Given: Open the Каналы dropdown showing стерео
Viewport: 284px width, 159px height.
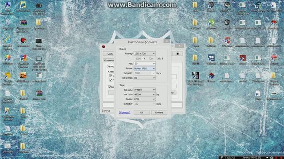Looking at the screenshot, I should point(144,90).
